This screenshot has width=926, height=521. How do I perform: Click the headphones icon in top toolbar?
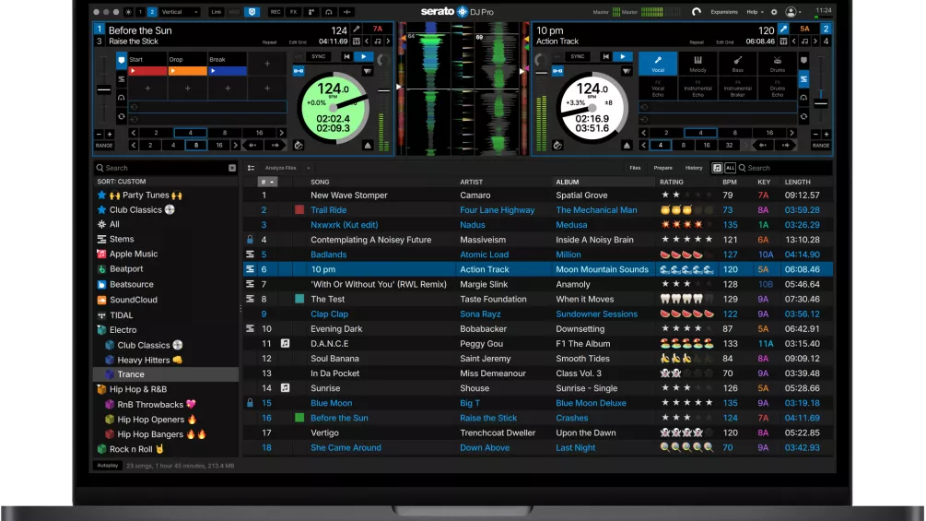[x=329, y=12]
